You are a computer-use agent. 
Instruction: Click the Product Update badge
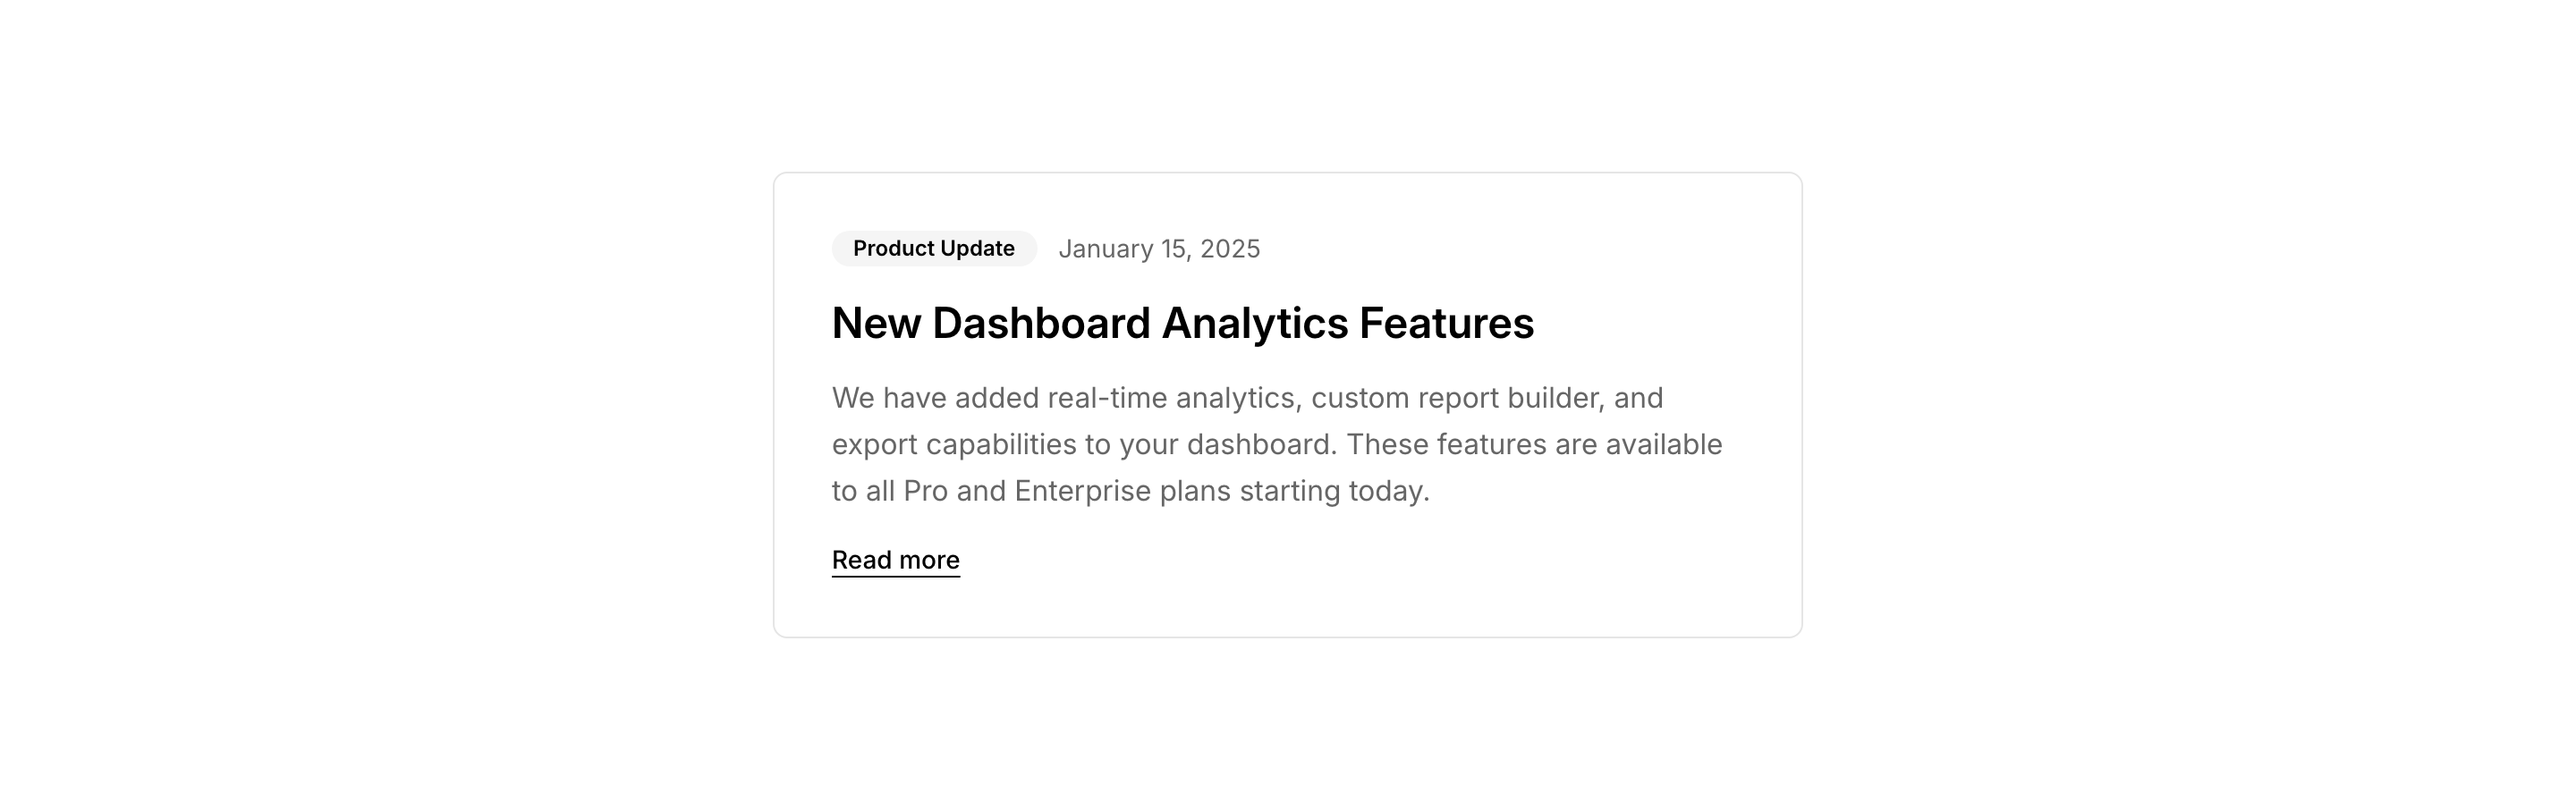tap(933, 248)
